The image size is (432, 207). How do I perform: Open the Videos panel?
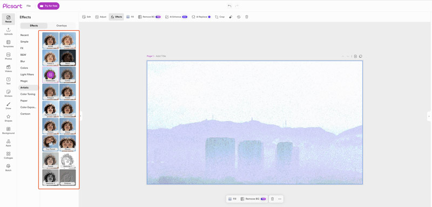[x=8, y=69]
